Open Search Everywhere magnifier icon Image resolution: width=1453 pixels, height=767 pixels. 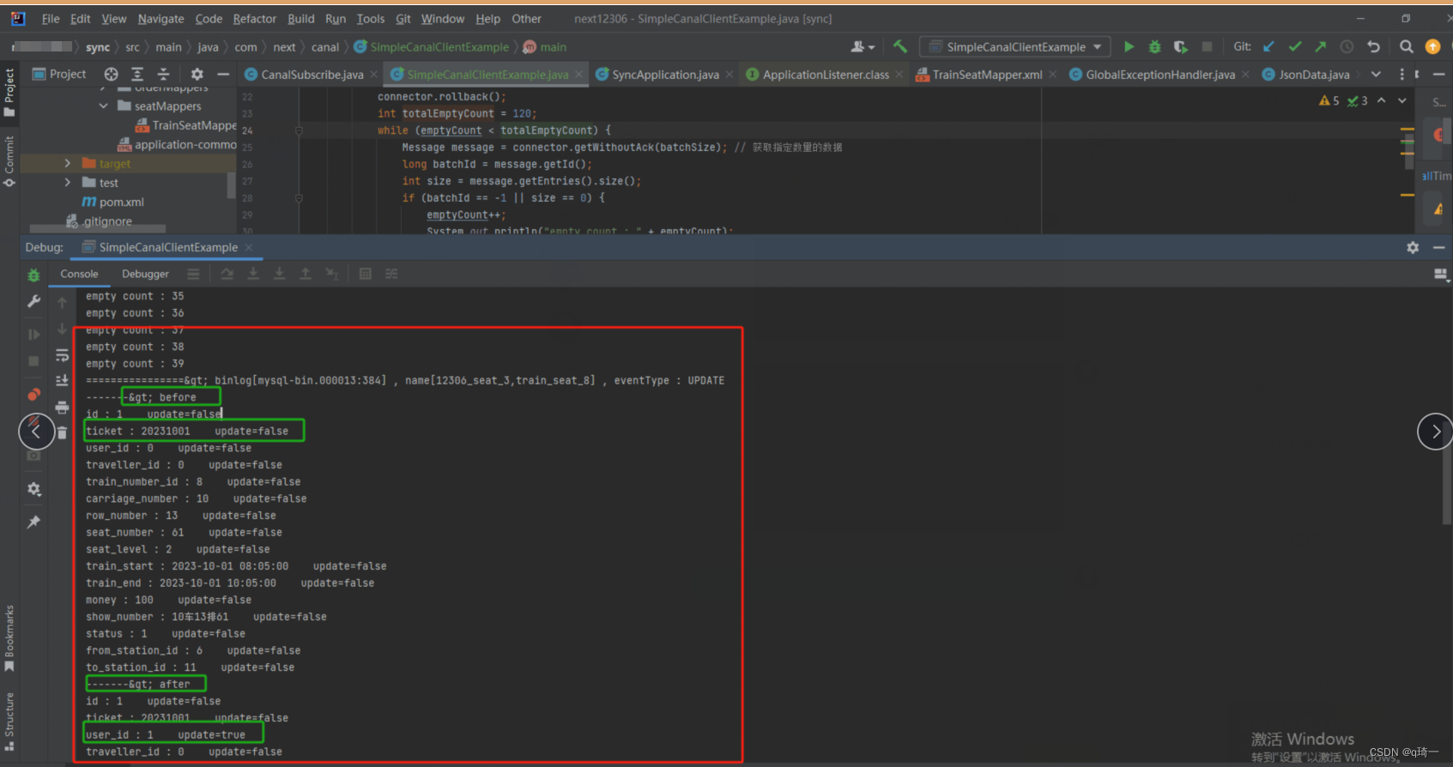click(x=1406, y=46)
